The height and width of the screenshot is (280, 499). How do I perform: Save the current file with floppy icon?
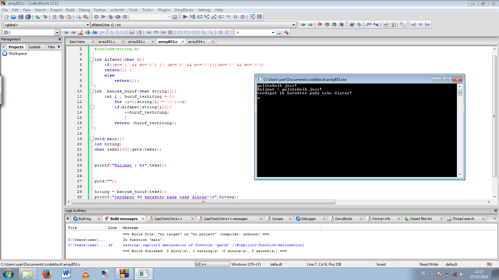point(21,17)
